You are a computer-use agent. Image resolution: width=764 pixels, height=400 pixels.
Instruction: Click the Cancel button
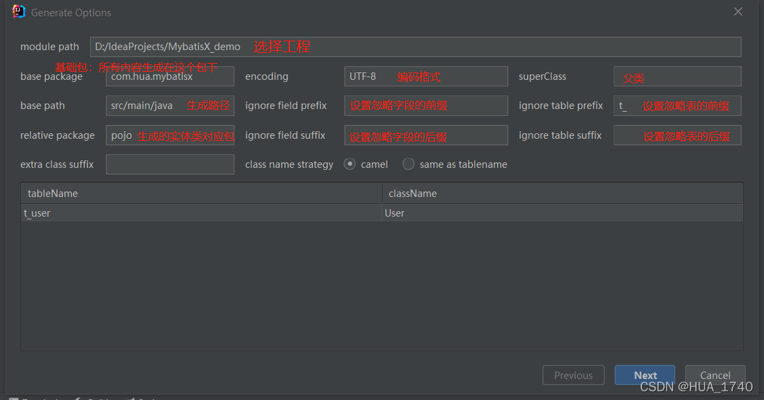(x=715, y=375)
